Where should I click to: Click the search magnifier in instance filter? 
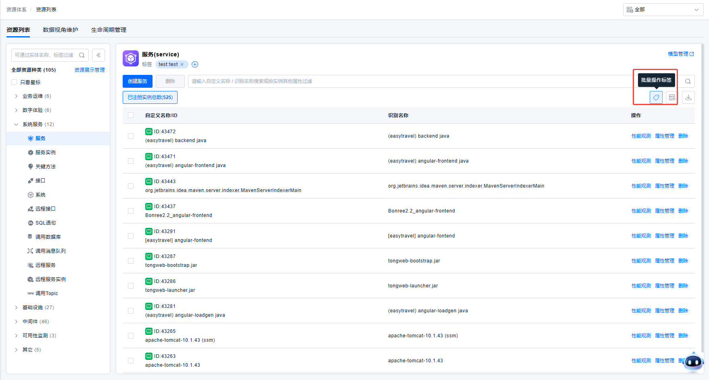point(688,81)
